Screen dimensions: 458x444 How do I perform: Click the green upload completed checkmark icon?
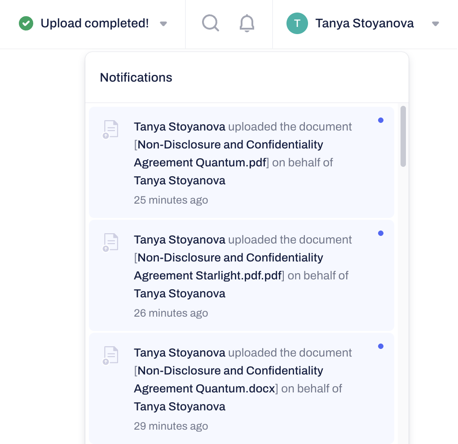tap(26, 23)
